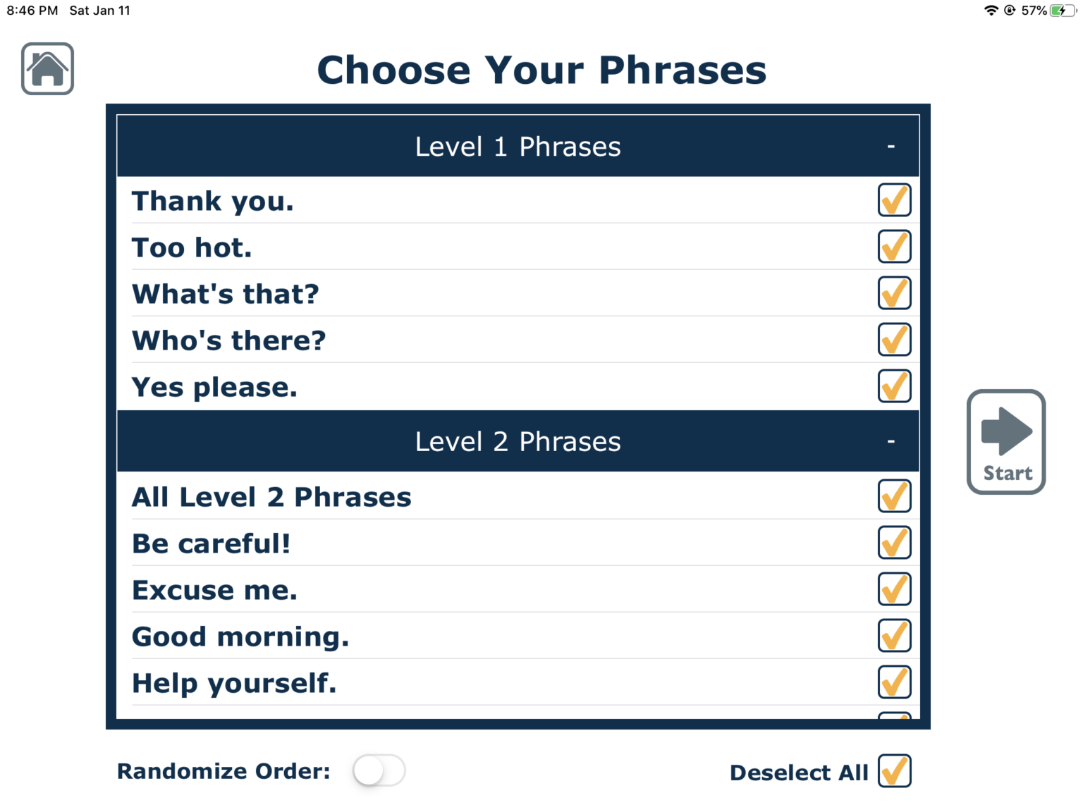Viewport: 1083px width, 812px height.
Task: Uncheck the 'Thank you.' phrase
Action: 894,200
